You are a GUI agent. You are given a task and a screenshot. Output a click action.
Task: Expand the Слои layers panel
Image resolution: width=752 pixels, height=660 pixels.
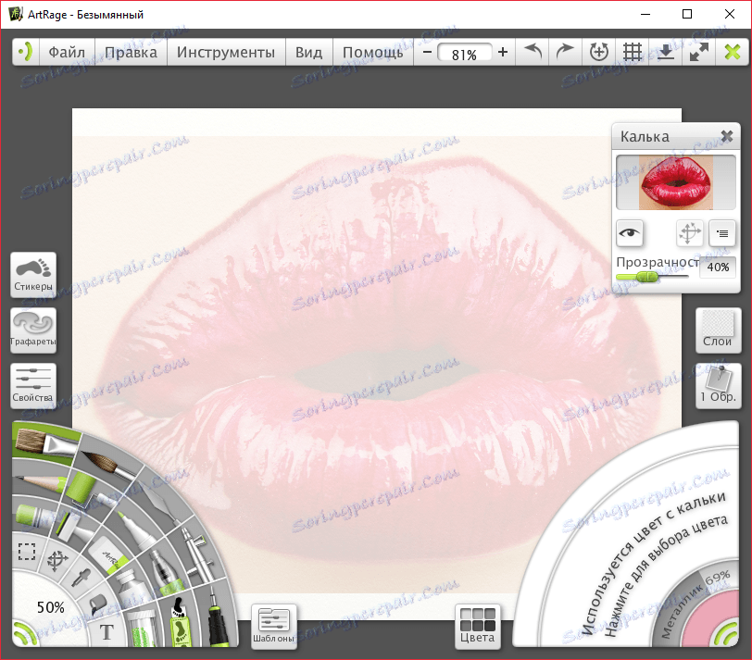pyautogui.click(x=718, y=330)
